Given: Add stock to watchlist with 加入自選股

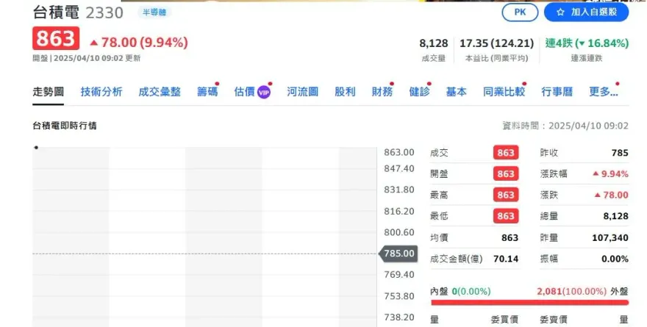Looking at the screenshot, I should 587,12.
